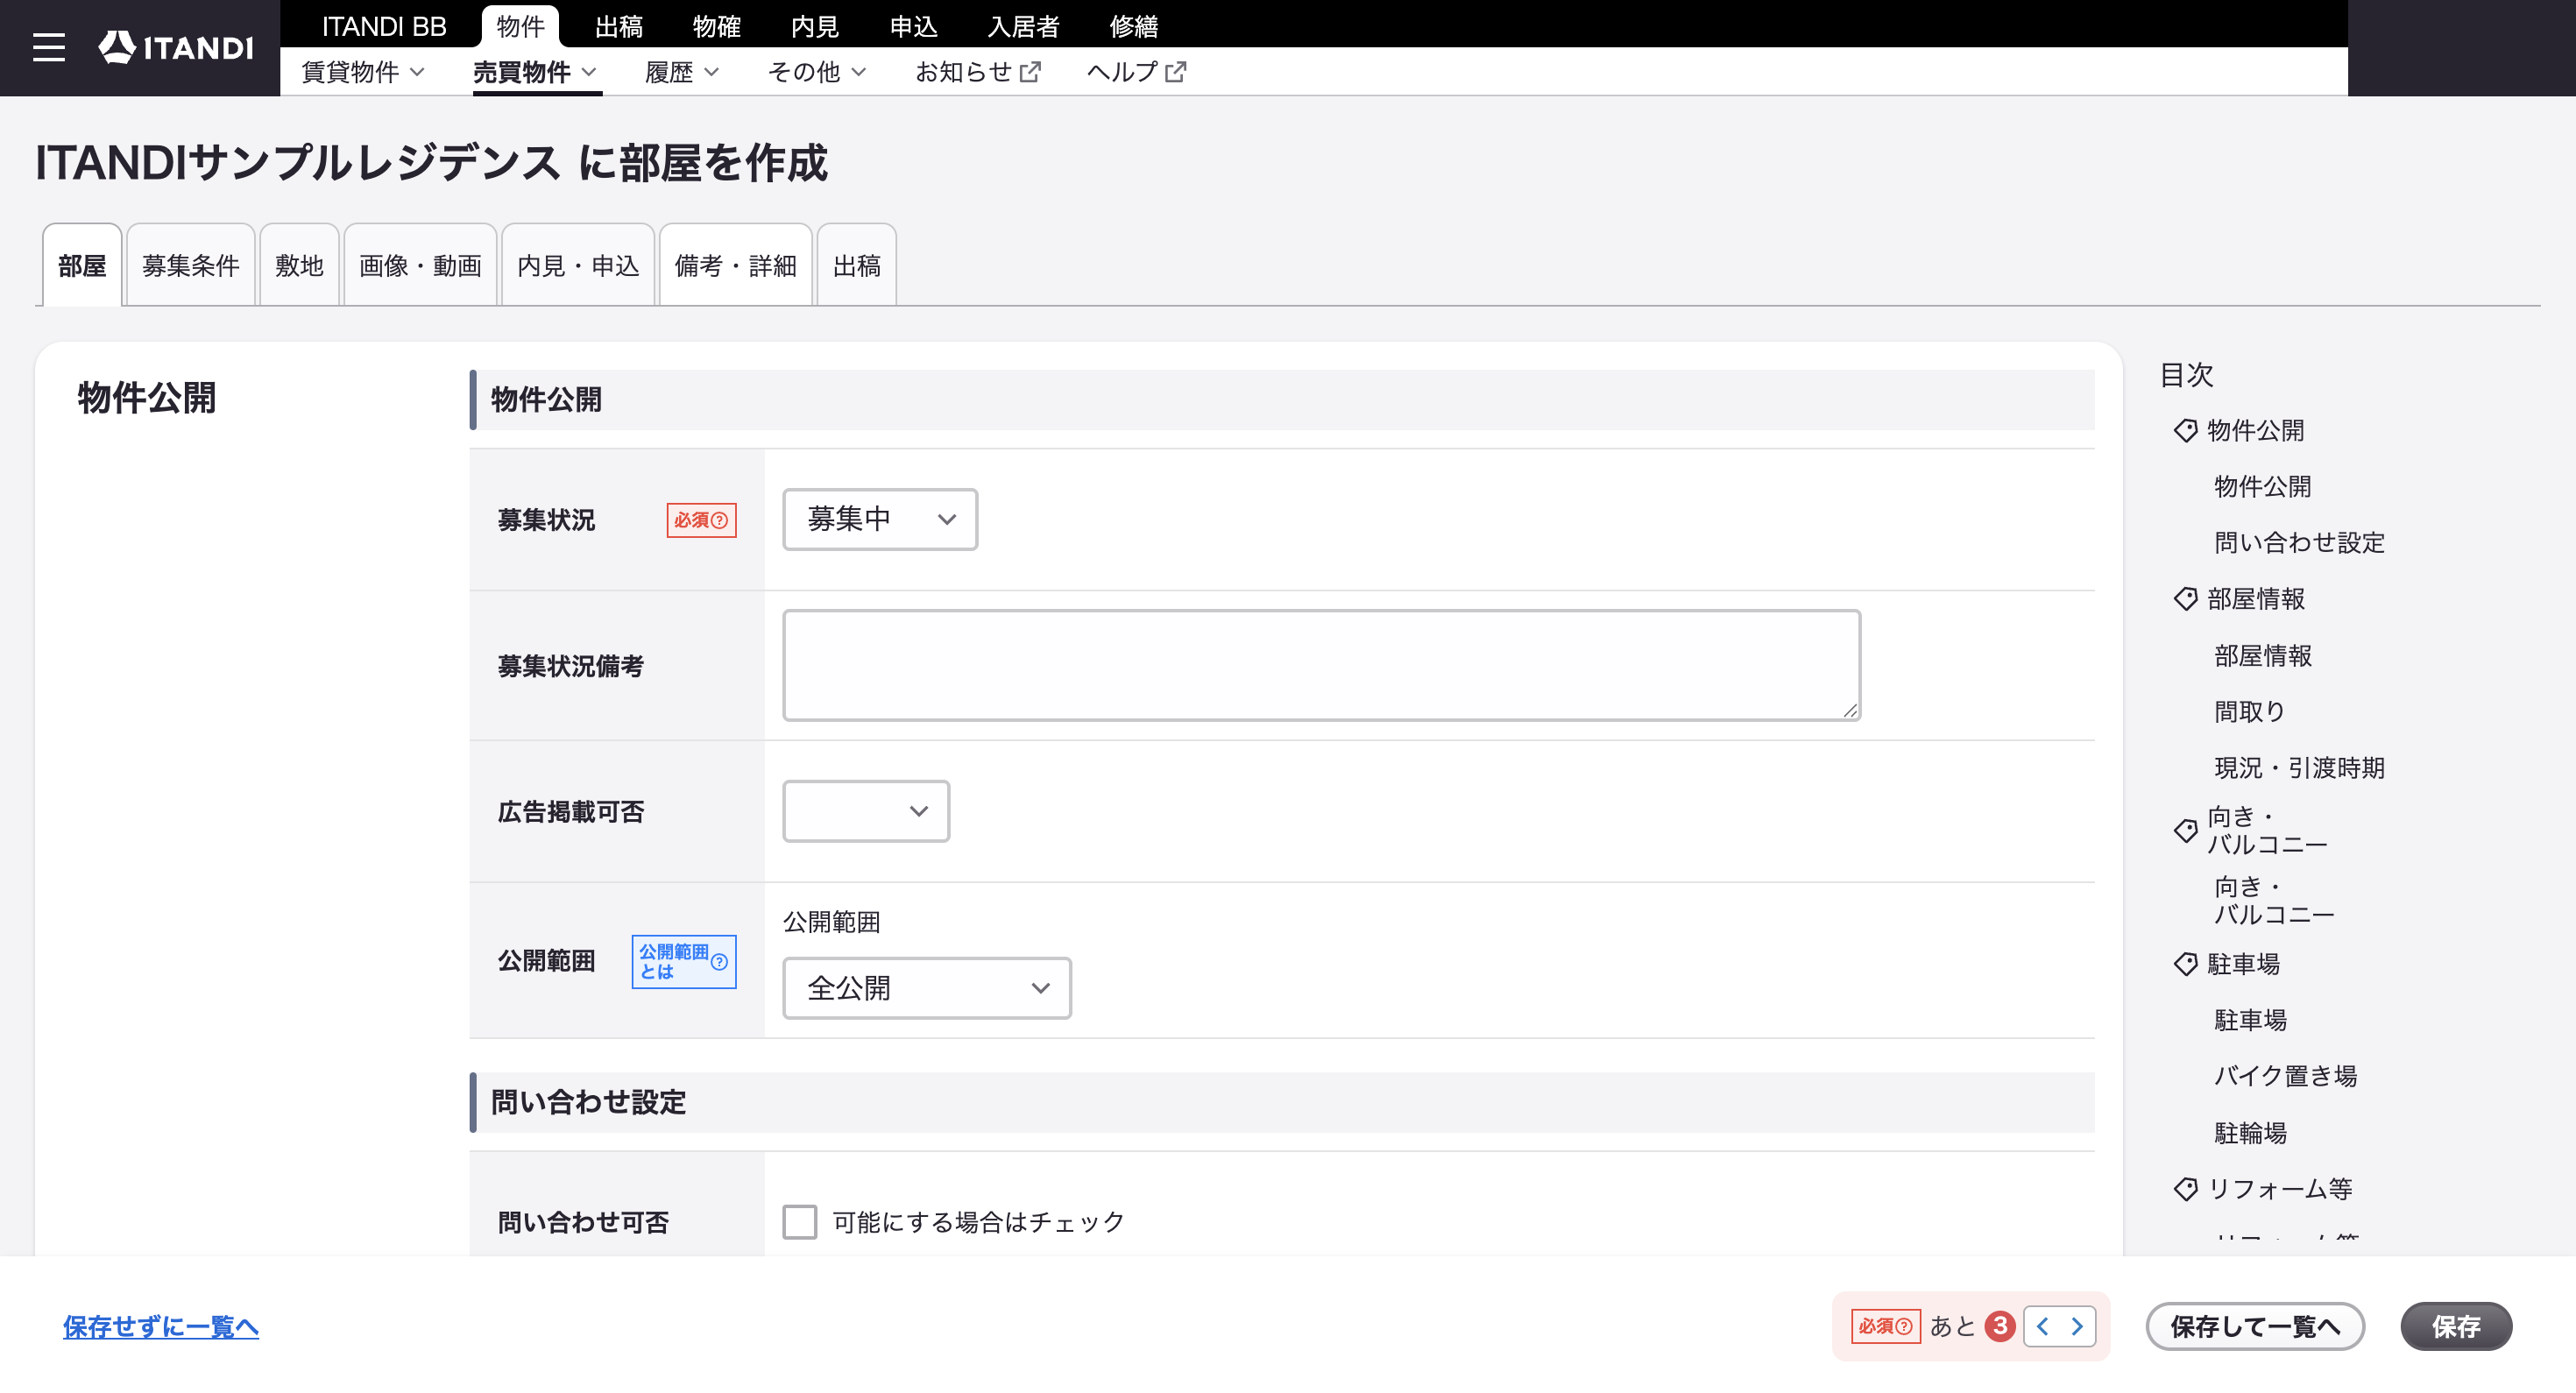Image resolution: width=2576 pixels, height=1393 pixels.
Task: Expand the その他 menu
Action: coord(817,72)
